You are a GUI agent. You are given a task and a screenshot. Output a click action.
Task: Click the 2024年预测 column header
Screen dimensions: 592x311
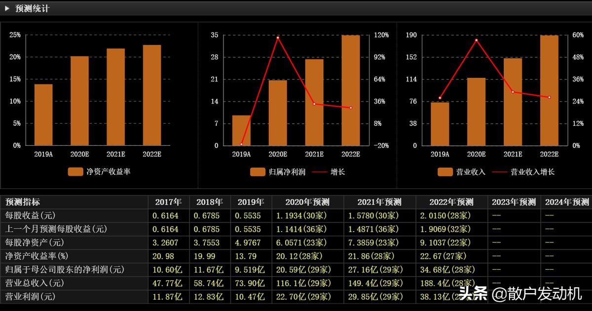pyautogui.click(x=566, y=202)
